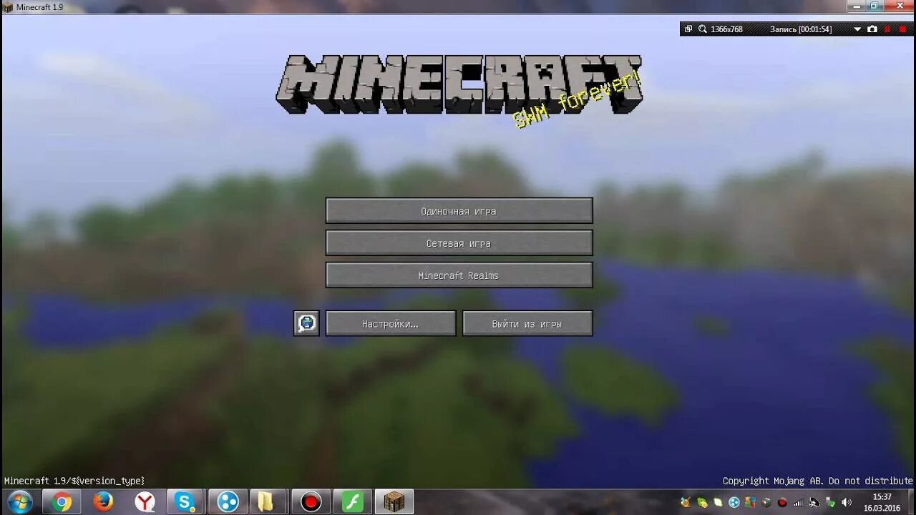The height and width of the screenshot is (515, 916).
Task: Click the Minecraft 1.9 version text
Action: [x=74, y=481]
